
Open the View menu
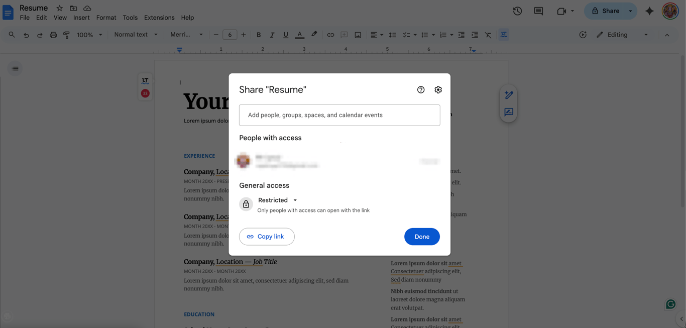point(60,18)
